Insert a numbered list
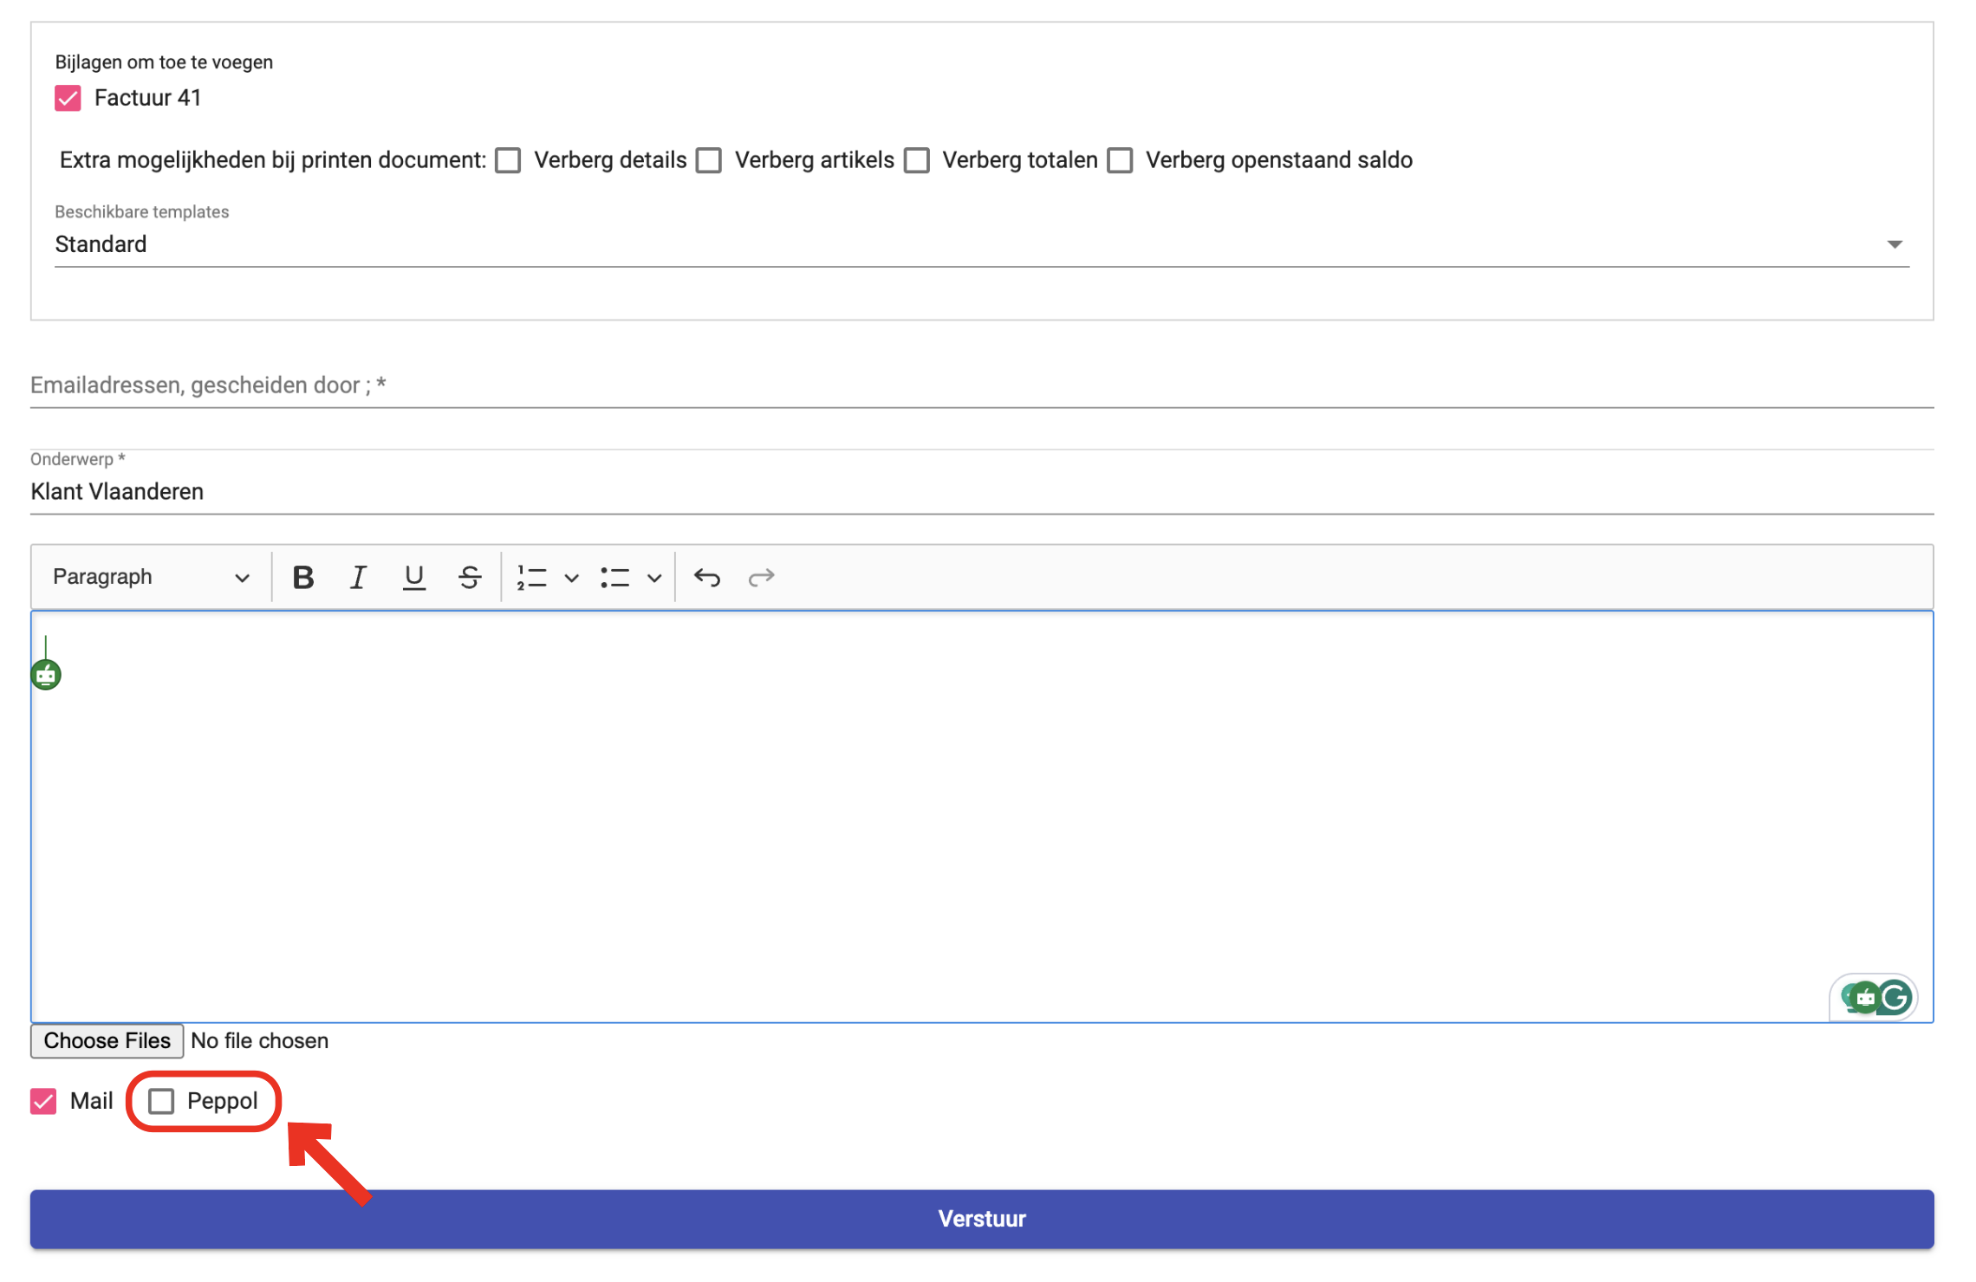Image resolution: width=1976 pixels, height=1282 pixels. pos(531,577)
